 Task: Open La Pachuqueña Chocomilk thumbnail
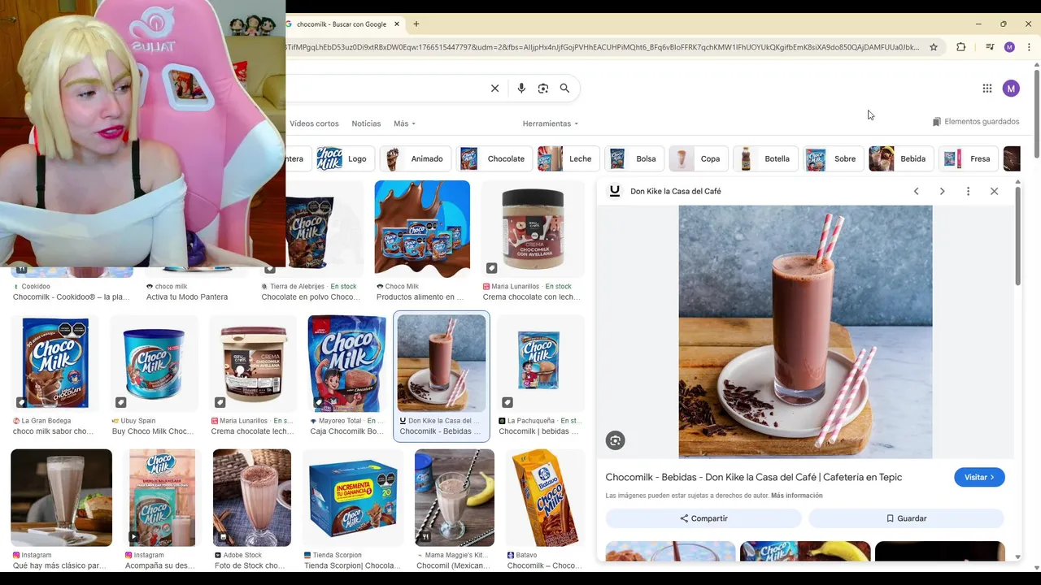tap(538, 363)
